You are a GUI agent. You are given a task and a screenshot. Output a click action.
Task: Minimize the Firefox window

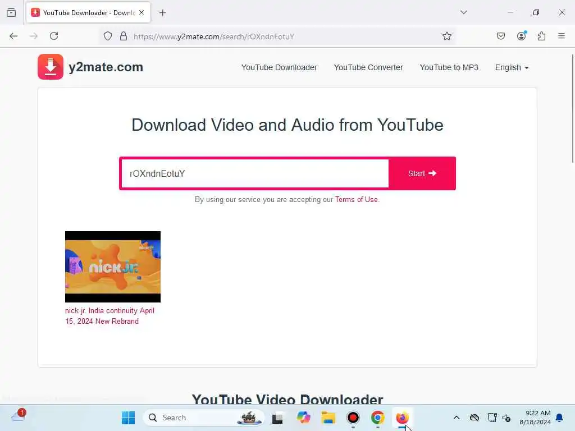pos(510,12)
